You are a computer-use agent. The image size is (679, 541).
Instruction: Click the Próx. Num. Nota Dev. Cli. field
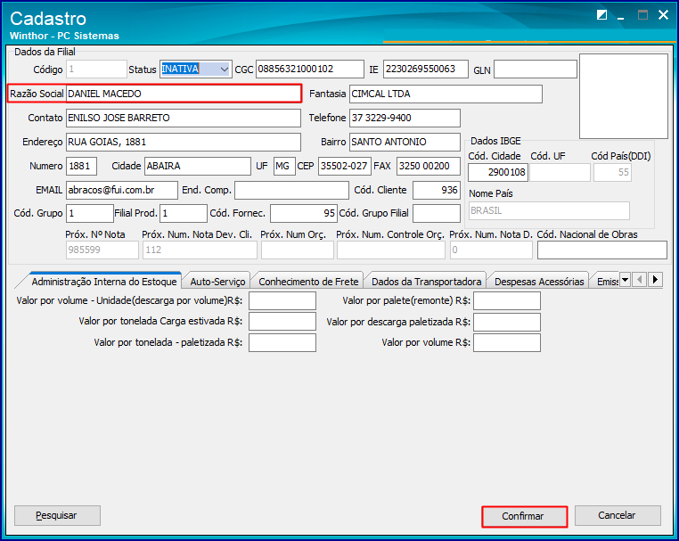coord(200,250)
